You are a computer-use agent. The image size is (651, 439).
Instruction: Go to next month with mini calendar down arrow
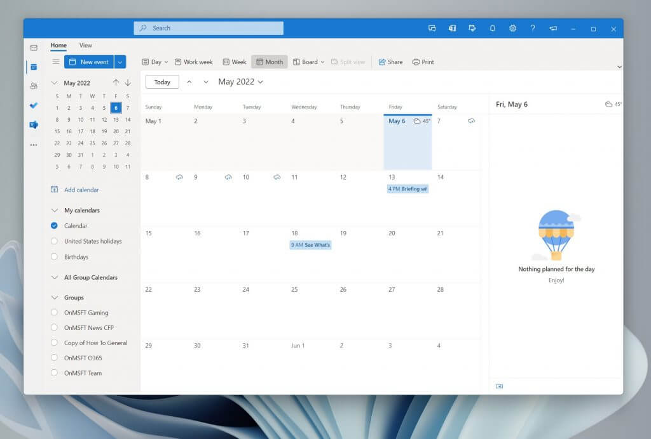pyautogui.click(x=128, y=82)
